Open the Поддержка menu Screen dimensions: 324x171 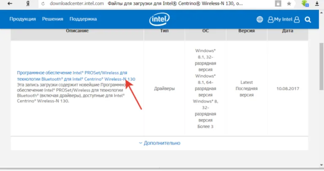pyautogui.click(x=83, y=19)
